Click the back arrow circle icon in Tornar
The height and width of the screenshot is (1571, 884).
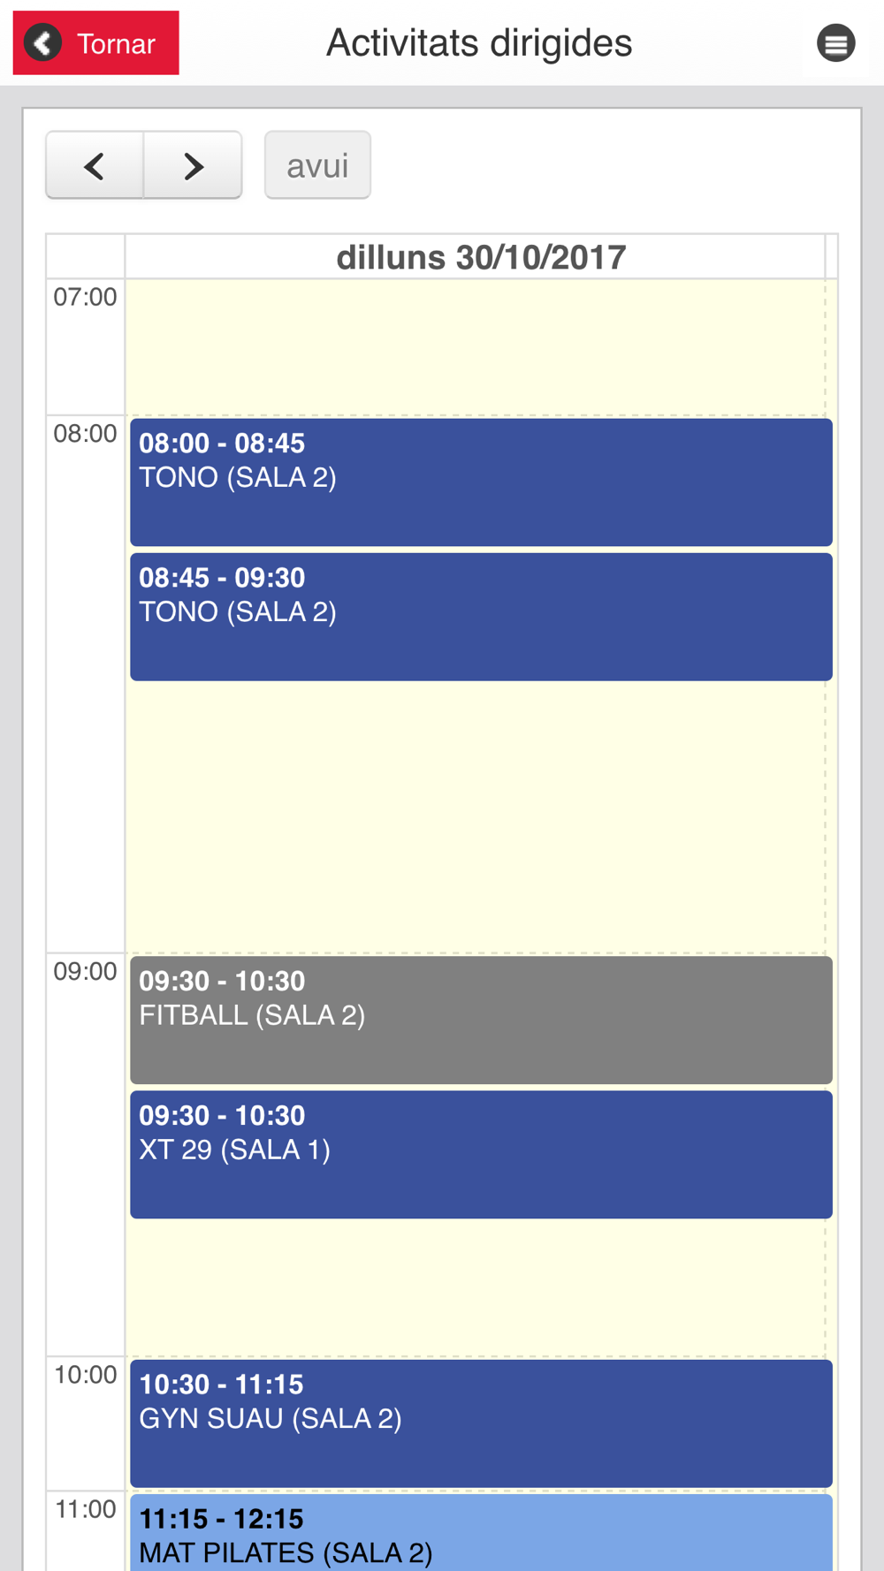pyautogui.click(x=42, y=43)
